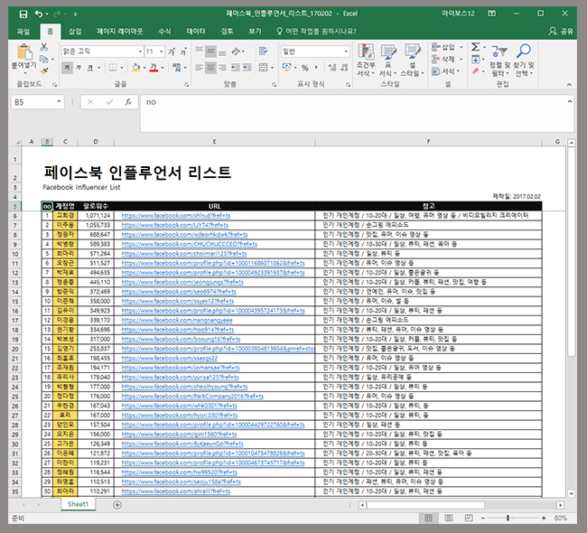This screenshot has width=587, height=533.
Task: Collapse the ribbon with the arrow
Action: (570, 85)
